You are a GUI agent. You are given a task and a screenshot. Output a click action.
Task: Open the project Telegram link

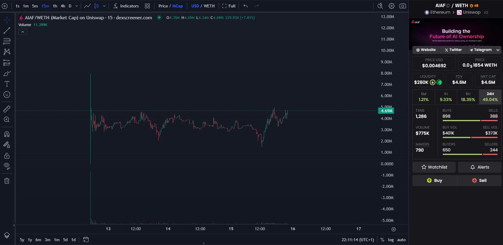tap(480, 50)
